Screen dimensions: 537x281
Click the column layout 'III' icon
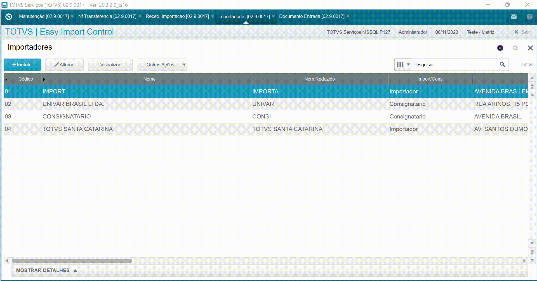[401, 64]
